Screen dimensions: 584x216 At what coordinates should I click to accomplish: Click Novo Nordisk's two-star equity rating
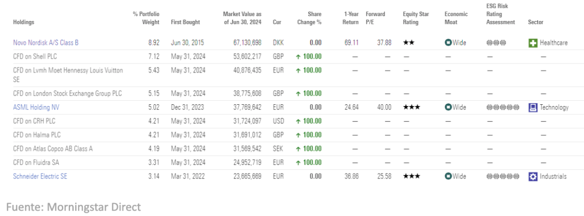point(409,43)
